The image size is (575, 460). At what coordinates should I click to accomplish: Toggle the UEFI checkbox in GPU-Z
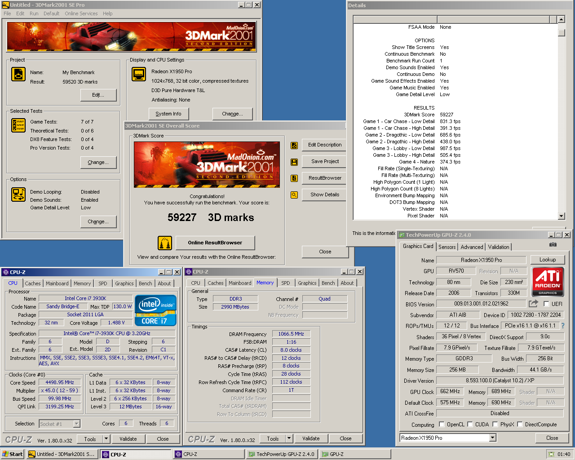[x=546, y=304]
